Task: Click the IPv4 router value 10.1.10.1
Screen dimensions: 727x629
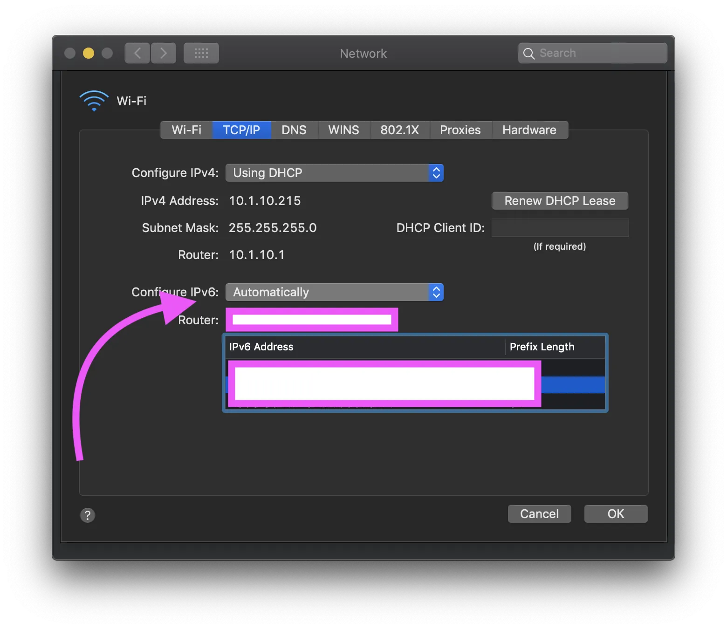Action: [x=257, y=255]
